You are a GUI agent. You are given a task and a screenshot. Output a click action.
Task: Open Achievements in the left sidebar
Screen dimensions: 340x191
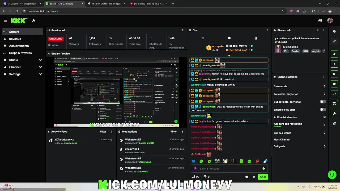pyautogui.click(x=23, y=46)
